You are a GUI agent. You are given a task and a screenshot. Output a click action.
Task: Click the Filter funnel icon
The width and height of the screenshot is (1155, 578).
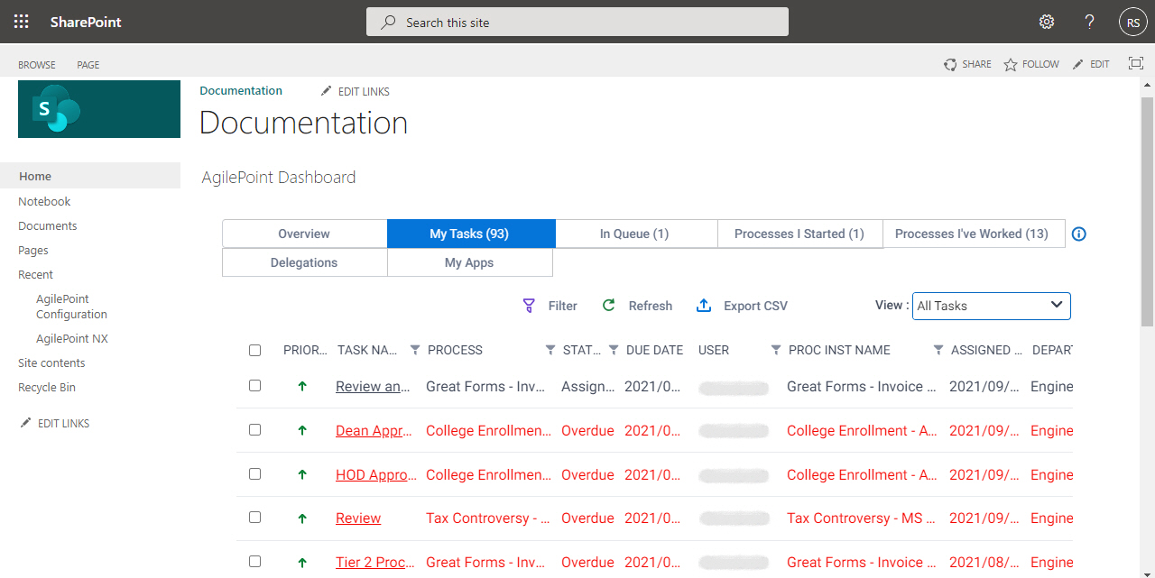point(529,306)
